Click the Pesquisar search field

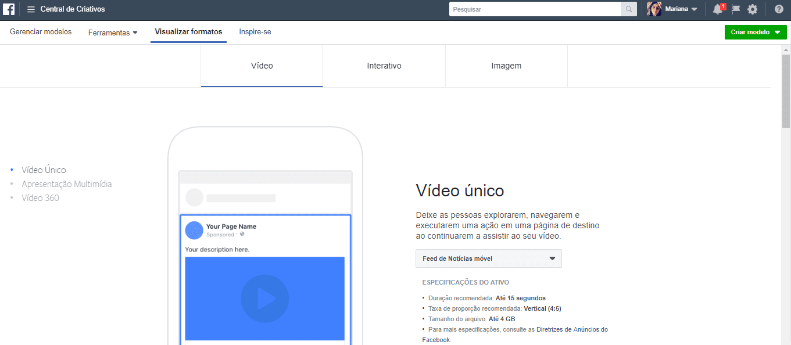(x=535, y=9)
